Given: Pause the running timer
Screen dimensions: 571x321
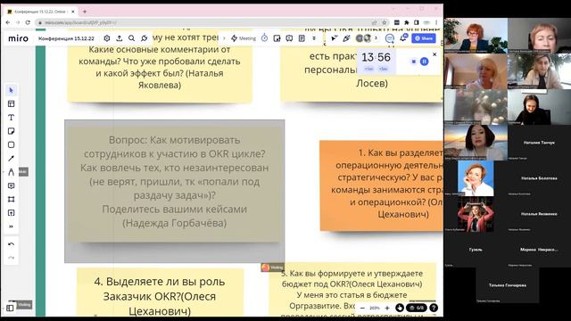Looking at the screenshot, I should pyautogui.click(x=425, y=62).
